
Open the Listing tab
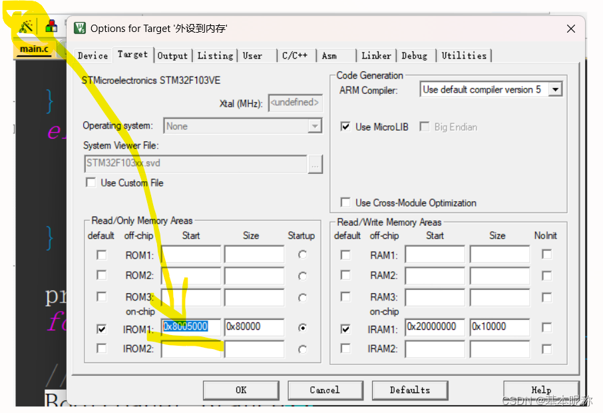(x=215, y=56)
